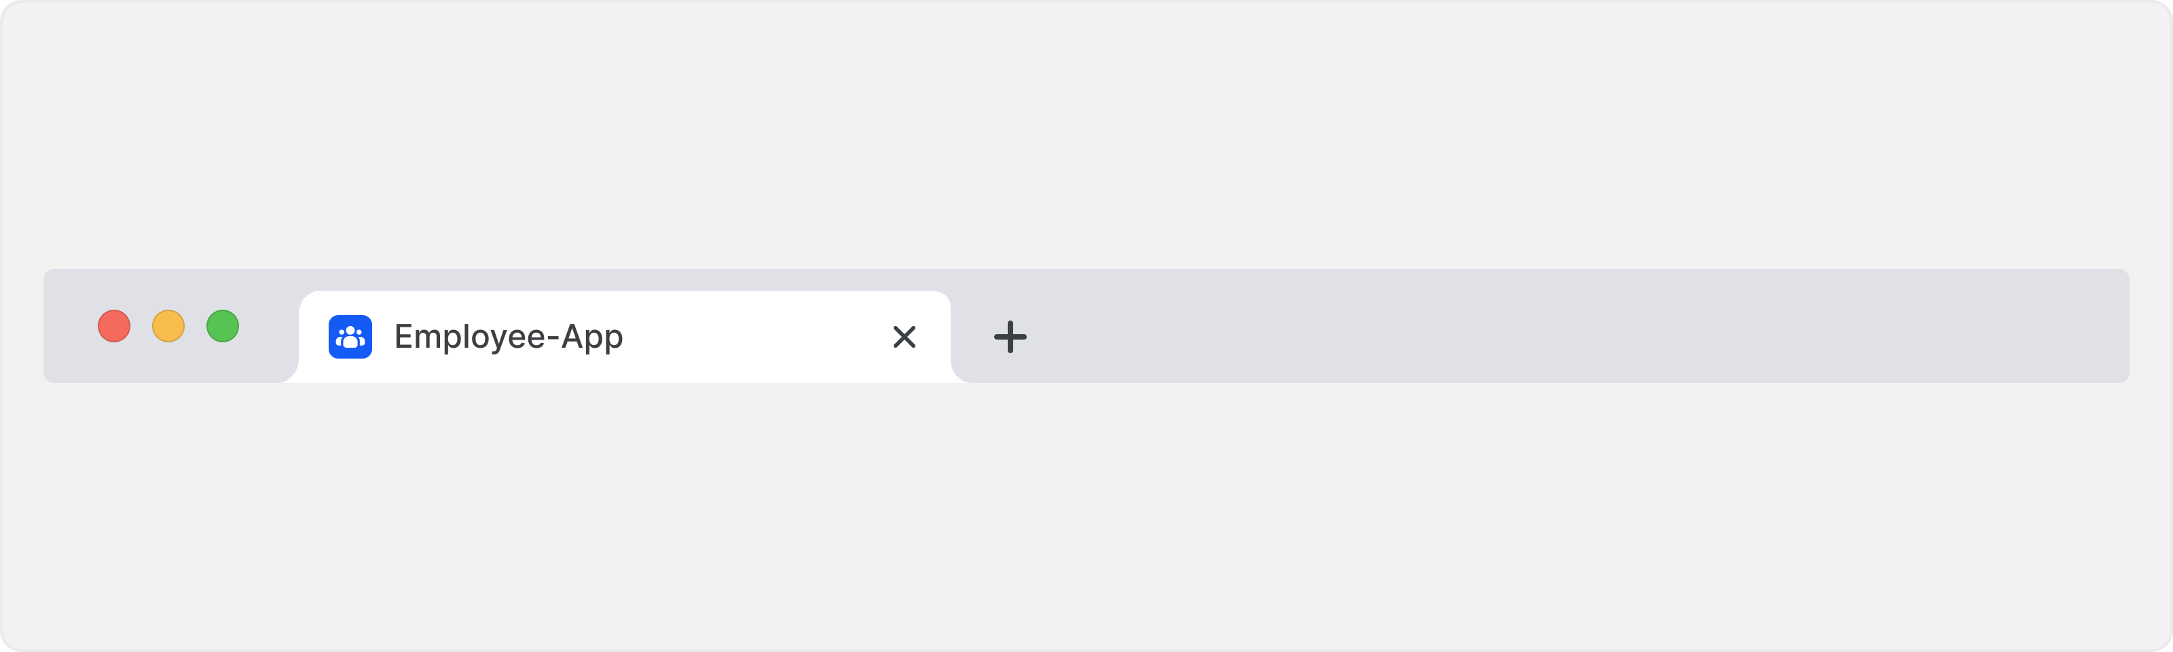Image resolution: width=2173 pixels, height=652 pixels.
Task: Select the Employee-App tab title
Action: (509, 337)
